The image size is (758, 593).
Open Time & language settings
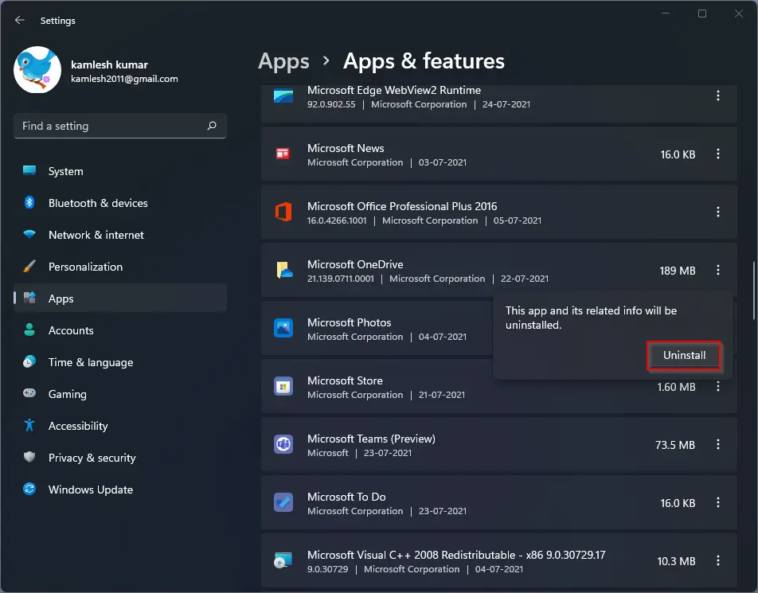click(120, 362)
